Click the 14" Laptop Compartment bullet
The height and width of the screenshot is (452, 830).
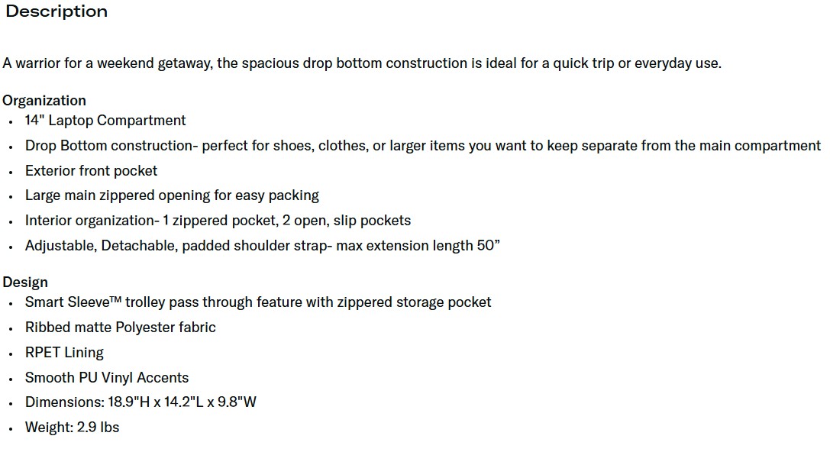pos(105,121)
